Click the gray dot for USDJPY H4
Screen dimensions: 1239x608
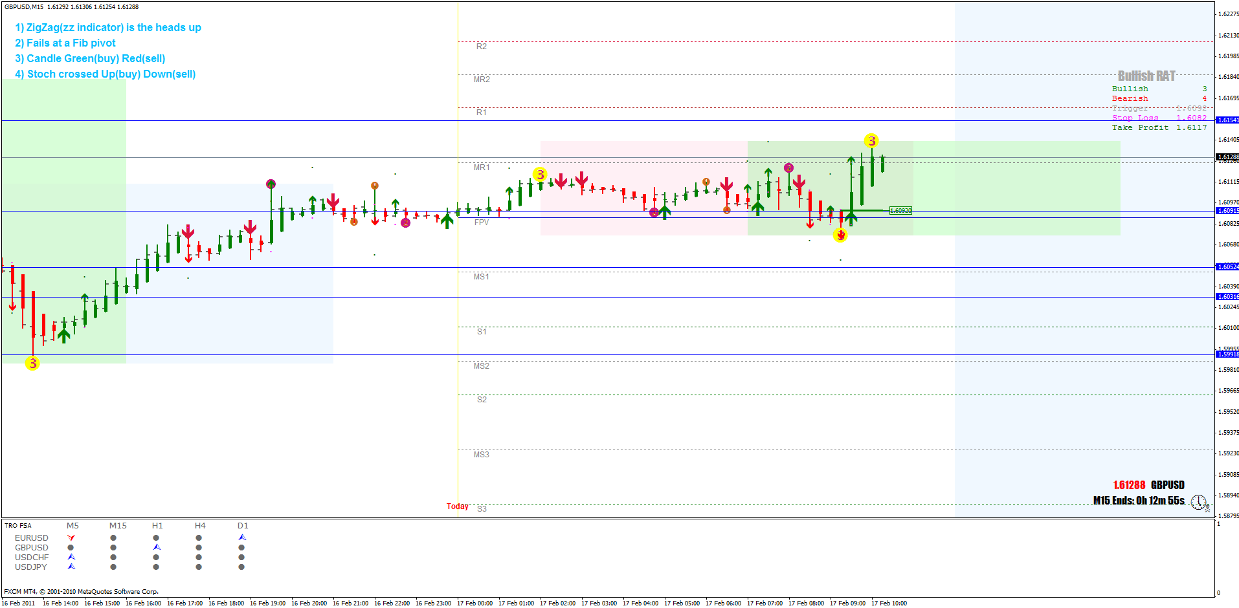pos(199,567)
